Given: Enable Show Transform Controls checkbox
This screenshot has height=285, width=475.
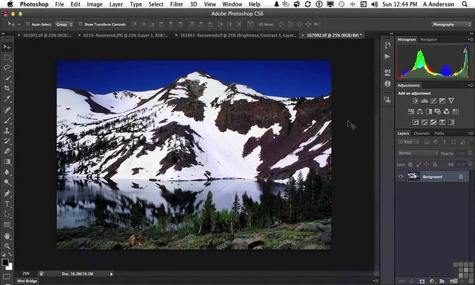Looking at the screenshot, I should (80, 24).
